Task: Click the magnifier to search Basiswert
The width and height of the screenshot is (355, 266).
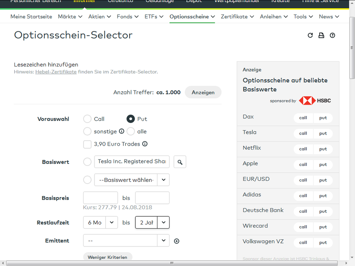Action: coord(180,162)
